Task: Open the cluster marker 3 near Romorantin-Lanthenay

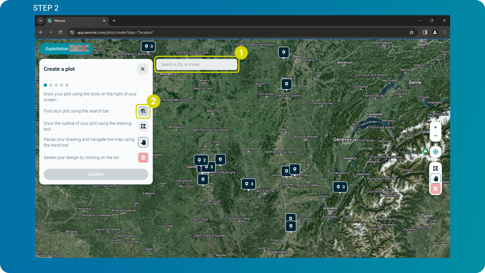Action: coord(148,46)
